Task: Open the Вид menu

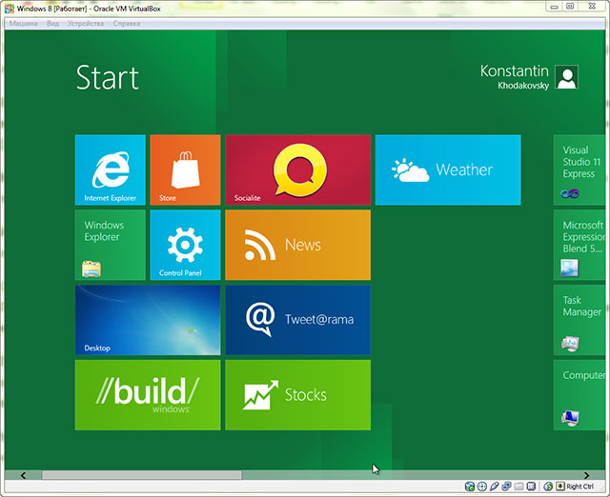Action: (x=52, y=23)
